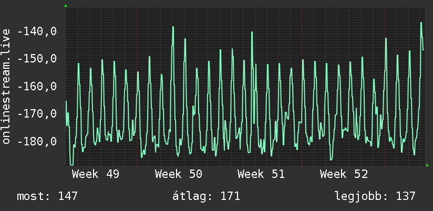Click the green arrow atop the y-axis
This screenshot has height=211, width=433.
click(66, 6)
